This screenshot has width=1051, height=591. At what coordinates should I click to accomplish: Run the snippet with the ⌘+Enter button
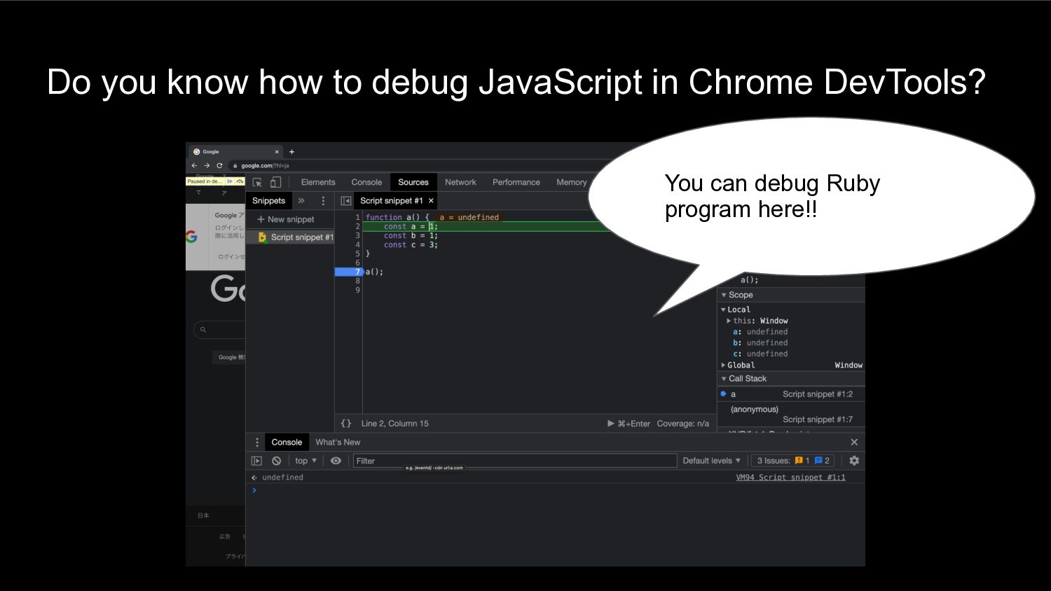628,424
